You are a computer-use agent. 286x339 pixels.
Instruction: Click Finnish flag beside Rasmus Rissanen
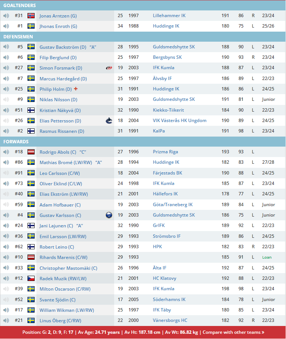(x=31, y=131)
